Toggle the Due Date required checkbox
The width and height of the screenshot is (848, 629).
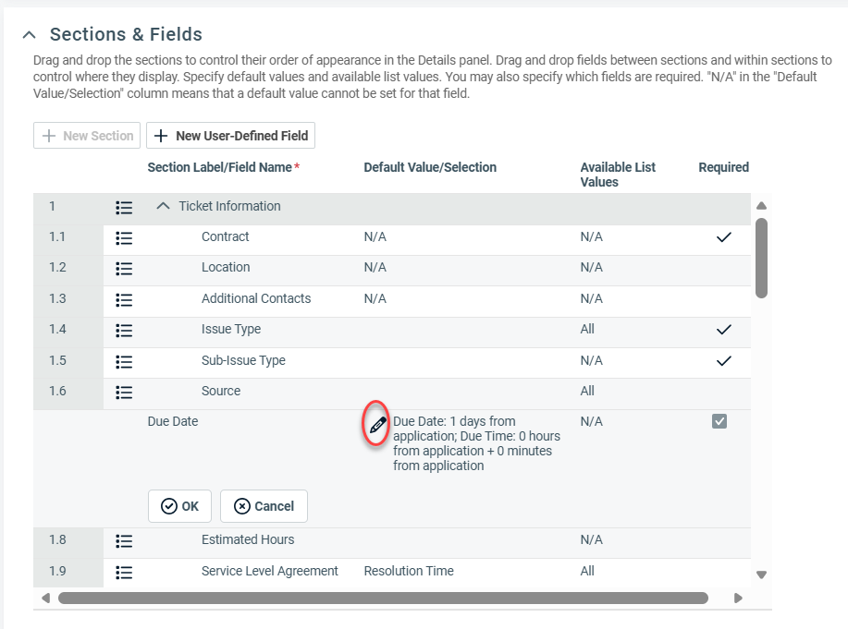(x=719, y=421)
